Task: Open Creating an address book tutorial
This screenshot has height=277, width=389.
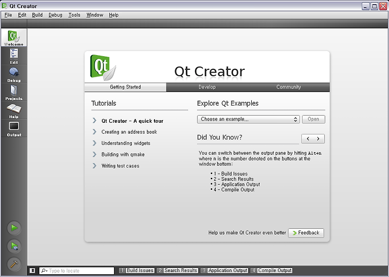Action: [129, 132]
